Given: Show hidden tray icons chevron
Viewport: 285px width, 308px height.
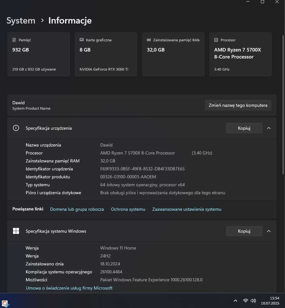Looking at the screenshot, I should [235, 301].
